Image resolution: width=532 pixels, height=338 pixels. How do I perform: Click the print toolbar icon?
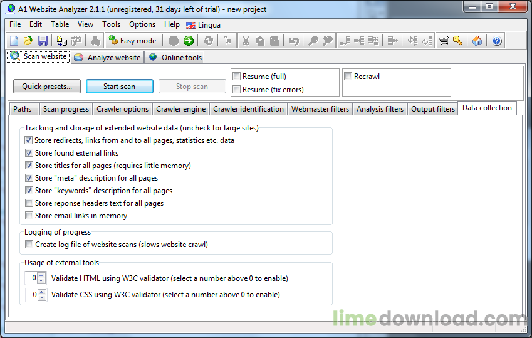pos(95,41)
